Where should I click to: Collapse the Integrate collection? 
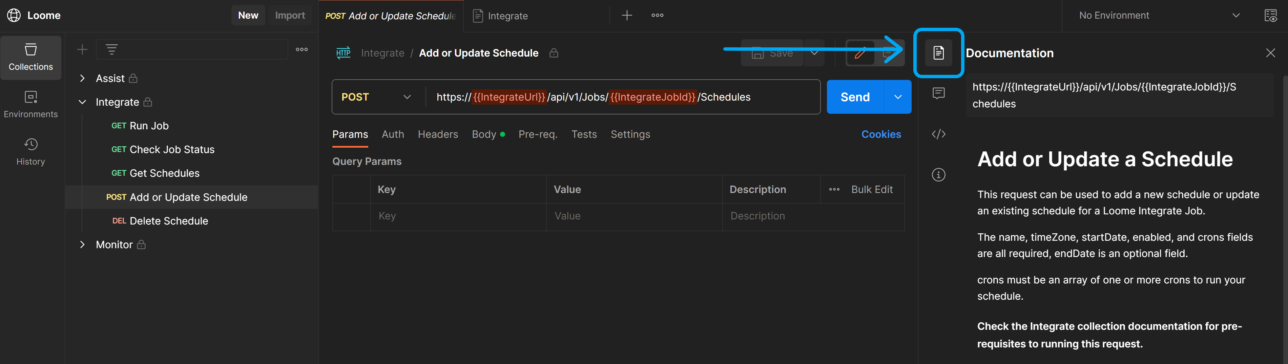click(83, 102)
